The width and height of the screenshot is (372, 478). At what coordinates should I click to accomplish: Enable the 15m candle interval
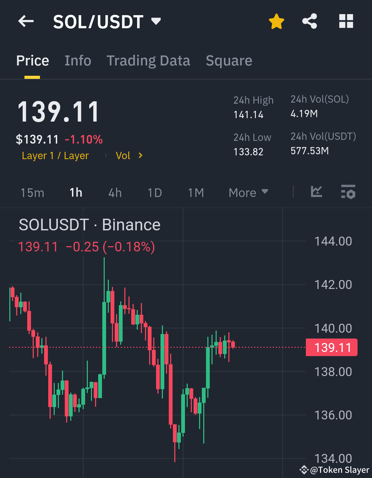point(32,193)
